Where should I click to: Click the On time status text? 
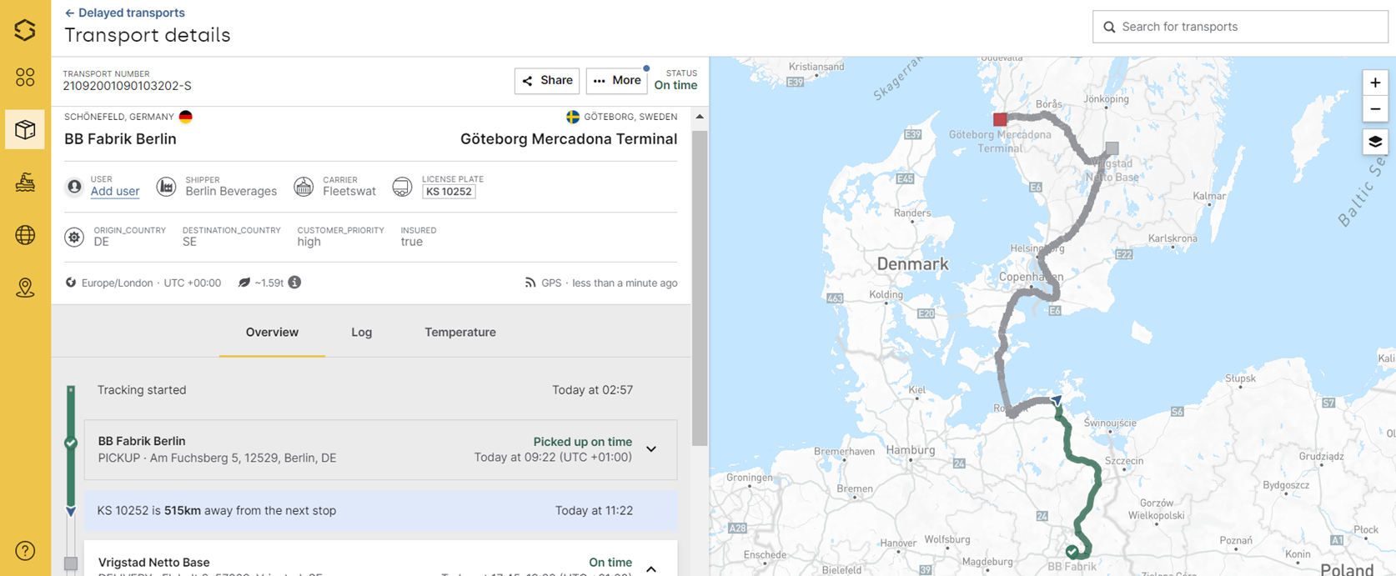point(675,85)
